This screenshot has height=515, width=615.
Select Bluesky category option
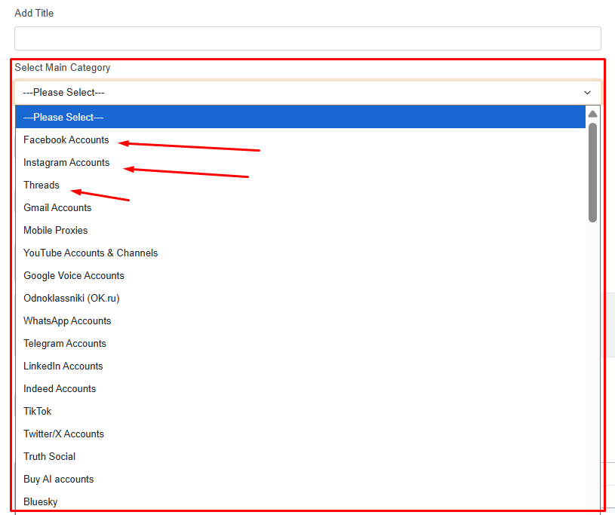click(300, 501)
